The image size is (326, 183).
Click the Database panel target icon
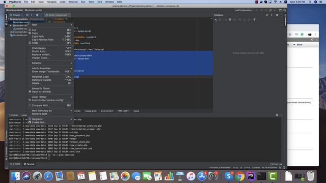[267, 15]
